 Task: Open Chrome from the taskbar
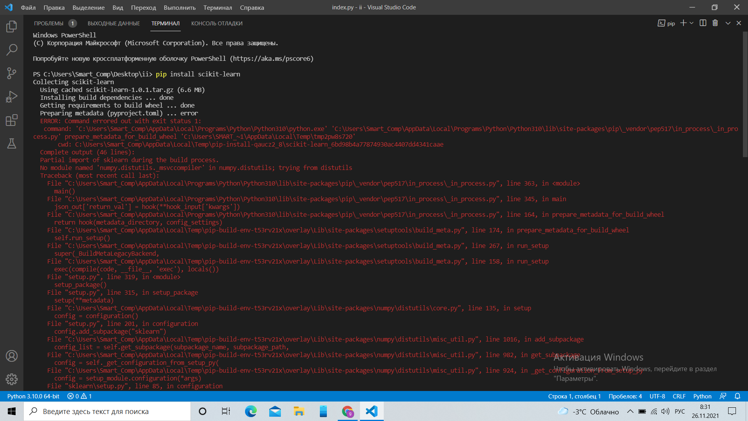tap(348, 411)
